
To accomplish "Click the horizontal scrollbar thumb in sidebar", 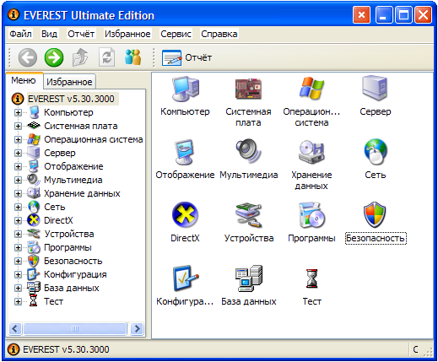I will point(75,328).
